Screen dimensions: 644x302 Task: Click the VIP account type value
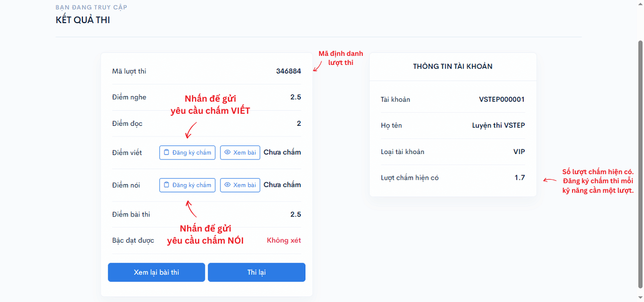point(519,152)
